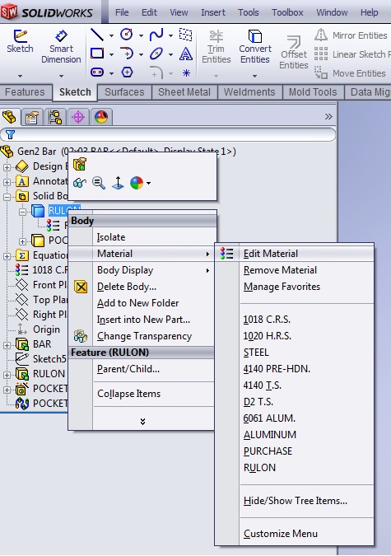This screenshot has width=391, height=556.
Task: Open the Insert menu
Action: click(213, 12)
